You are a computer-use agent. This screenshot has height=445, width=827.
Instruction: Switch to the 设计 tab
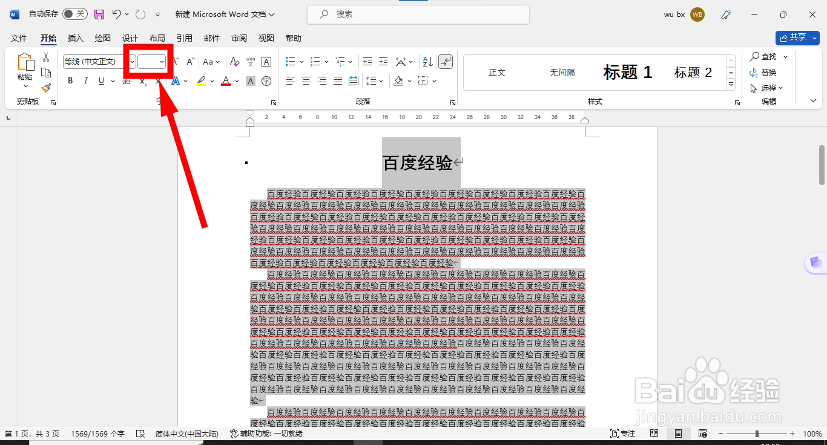click(130, 38)
